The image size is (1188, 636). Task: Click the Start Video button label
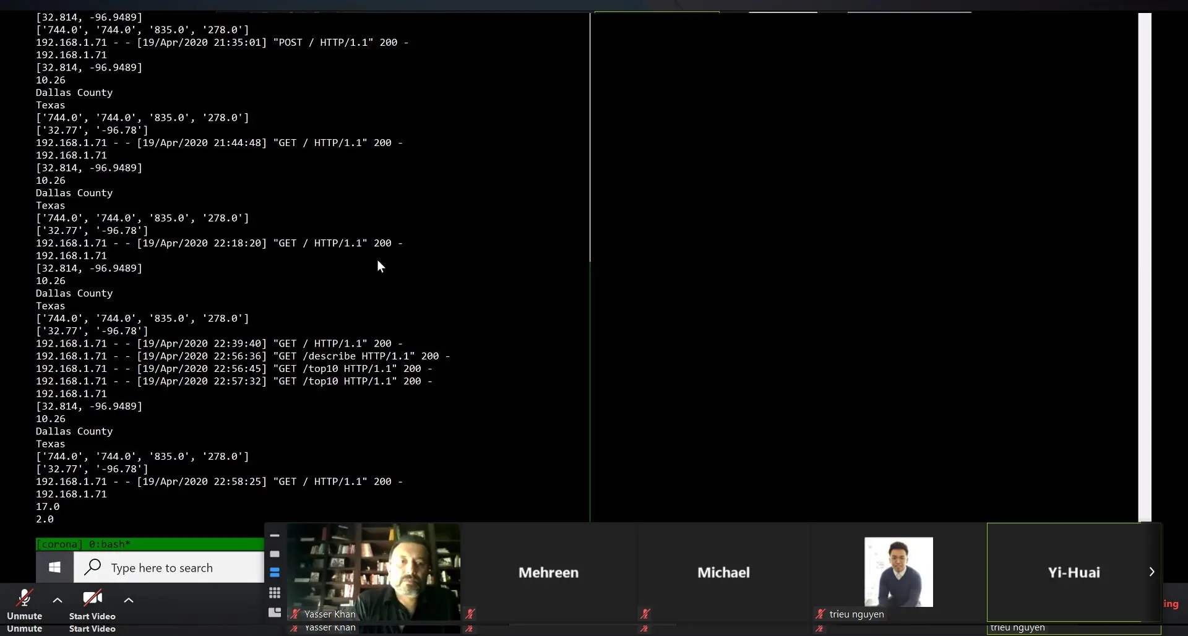92,616
